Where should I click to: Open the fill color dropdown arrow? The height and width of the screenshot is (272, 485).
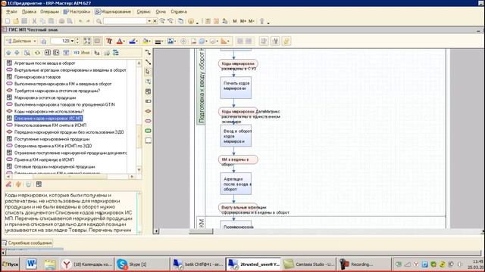(149, 41)
